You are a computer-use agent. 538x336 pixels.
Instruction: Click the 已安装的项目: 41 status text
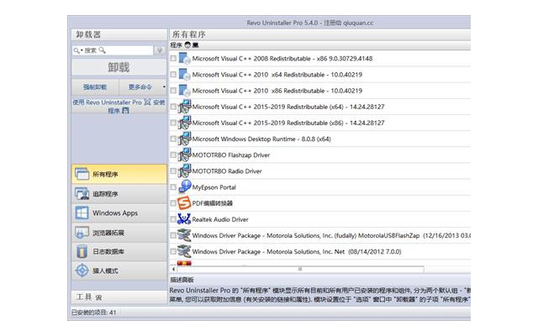[93, 312]
